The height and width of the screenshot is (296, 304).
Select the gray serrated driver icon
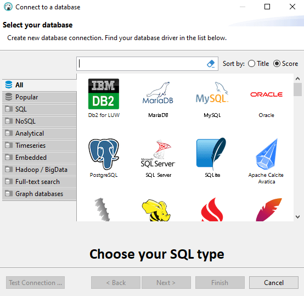(x=102, y=209)
